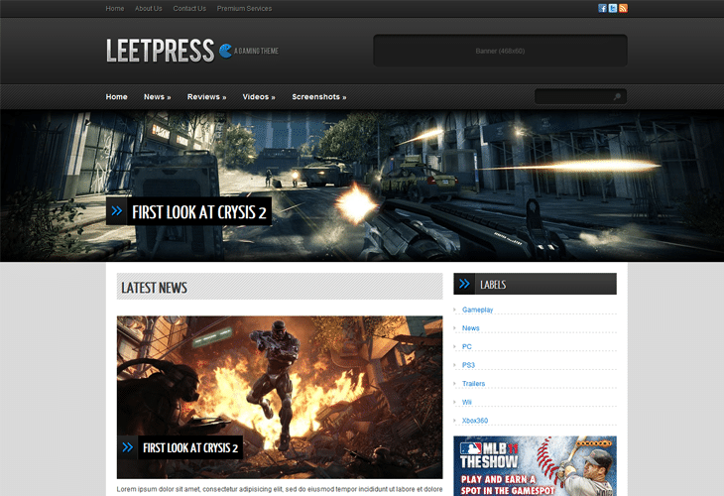
Task: Click the LEETPRESS site logo
Action: pos(161,51)
